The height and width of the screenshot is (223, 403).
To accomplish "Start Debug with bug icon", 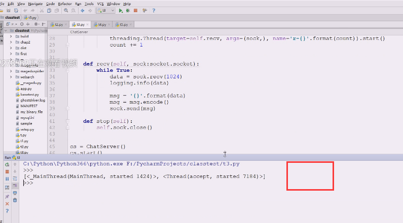I will click(x=128, y=11).
